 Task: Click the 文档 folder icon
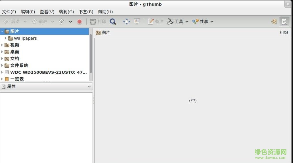[x=7, y=59]
